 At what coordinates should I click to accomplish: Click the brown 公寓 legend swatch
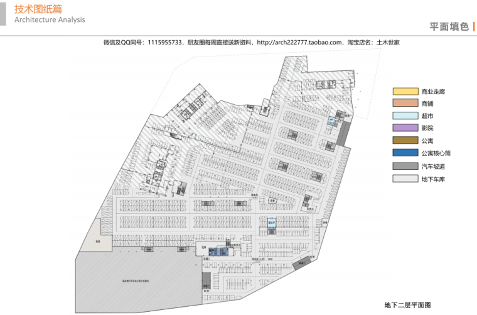404,141
